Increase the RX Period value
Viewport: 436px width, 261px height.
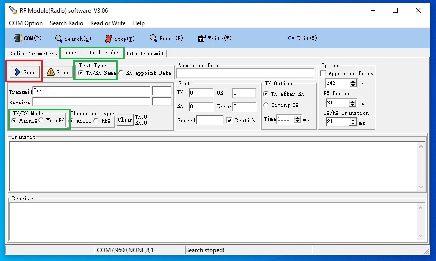[353, 102]
